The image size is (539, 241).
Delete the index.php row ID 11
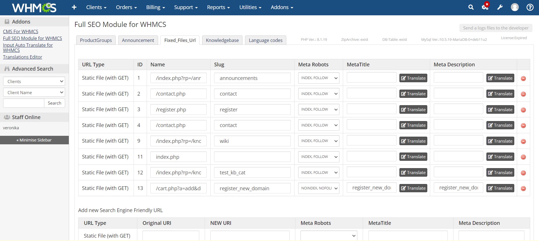[x=523, y=157]
